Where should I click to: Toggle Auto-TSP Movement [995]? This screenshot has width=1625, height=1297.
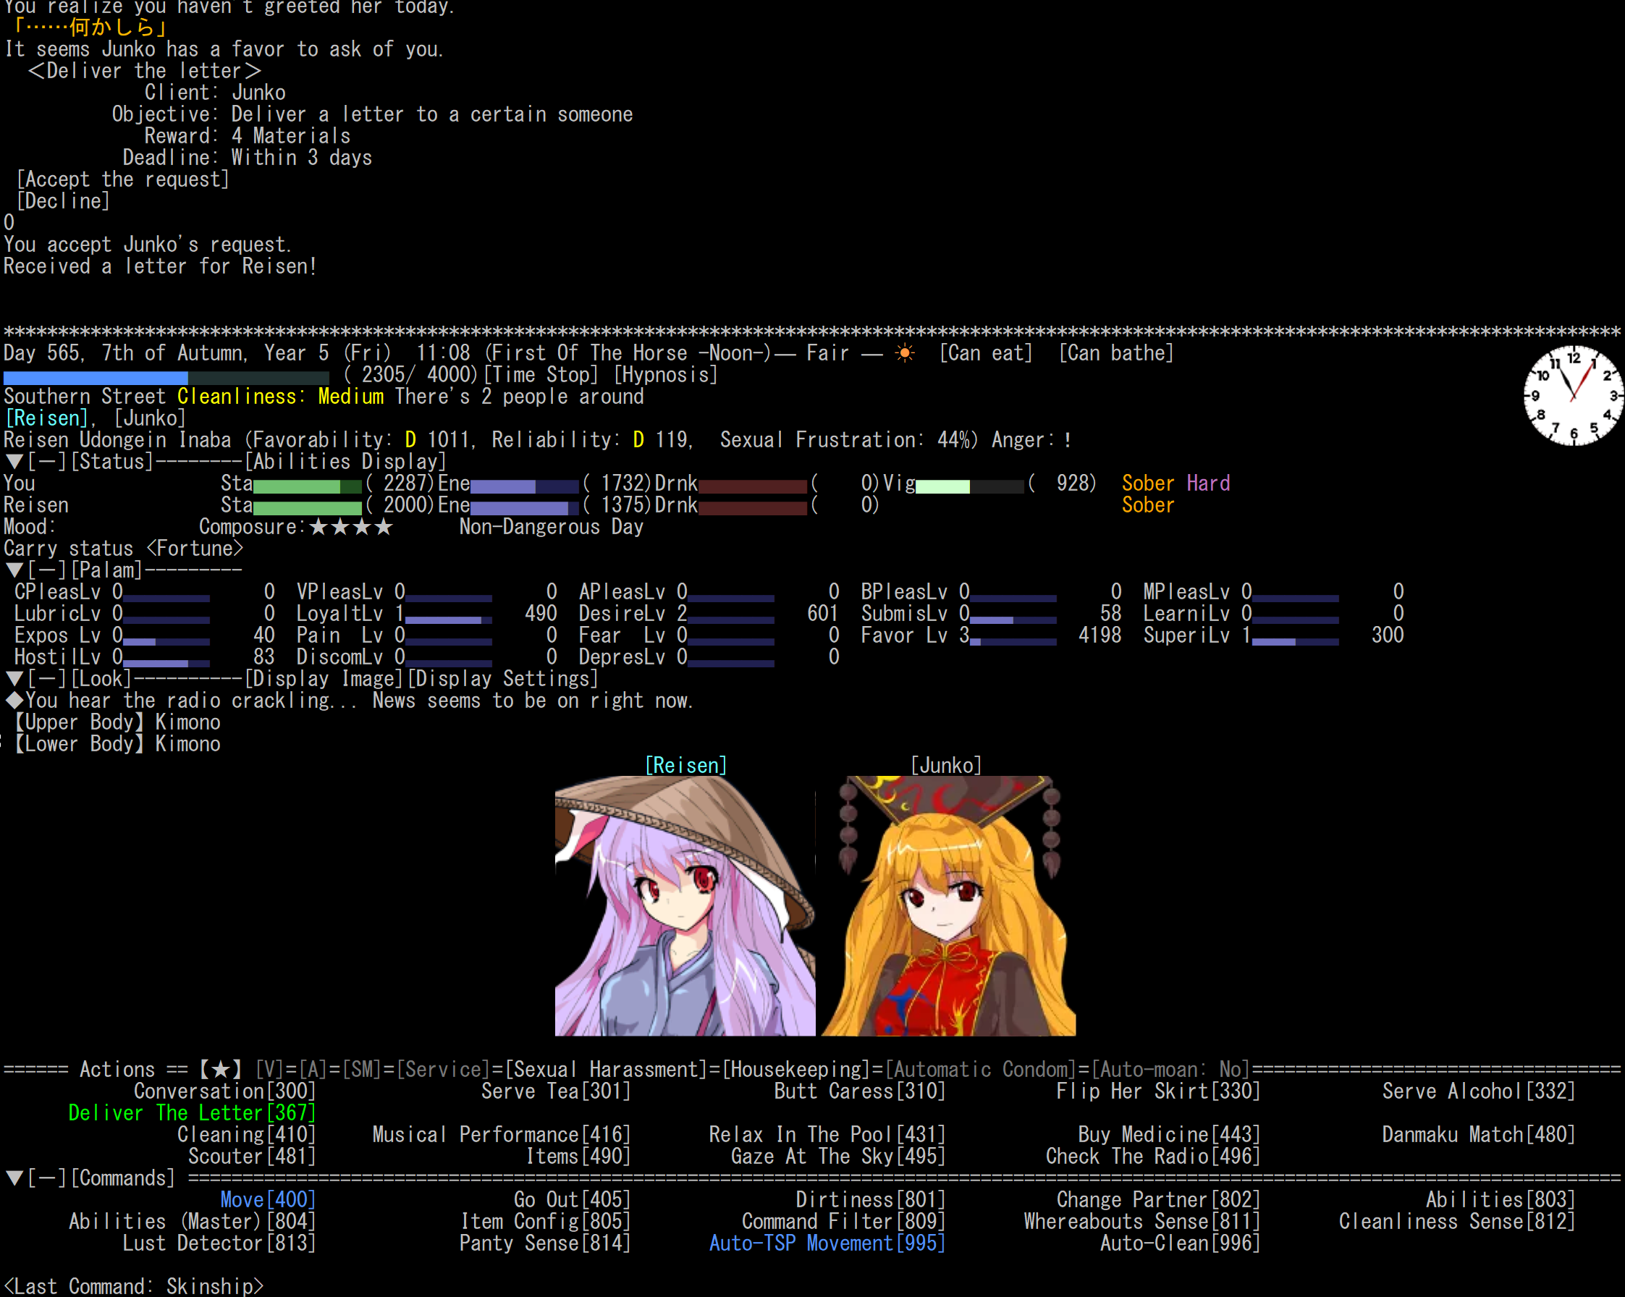click(x=827, y=1243)
